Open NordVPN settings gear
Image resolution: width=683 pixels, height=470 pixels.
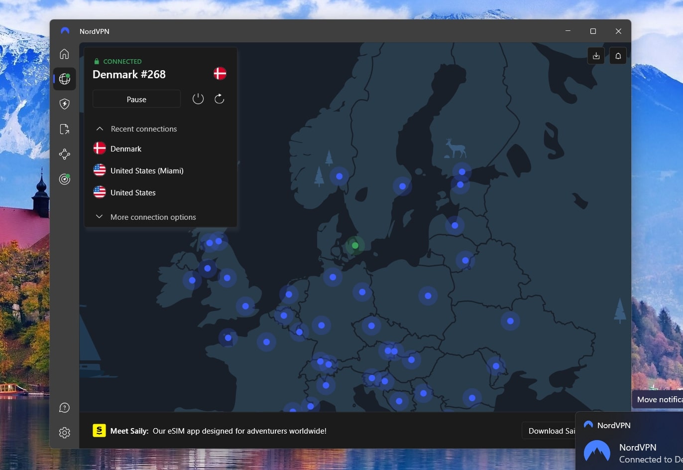click(64, 433)
